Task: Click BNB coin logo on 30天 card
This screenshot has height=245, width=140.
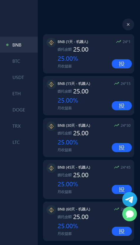Action: (x=51, y=126)
